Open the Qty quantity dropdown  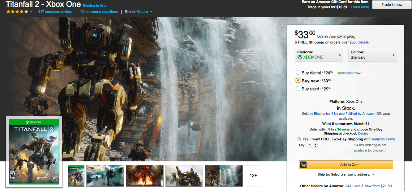pos(312,145)
